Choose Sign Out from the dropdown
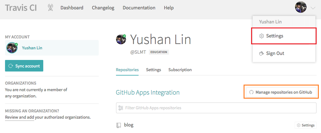 [284, 53]
